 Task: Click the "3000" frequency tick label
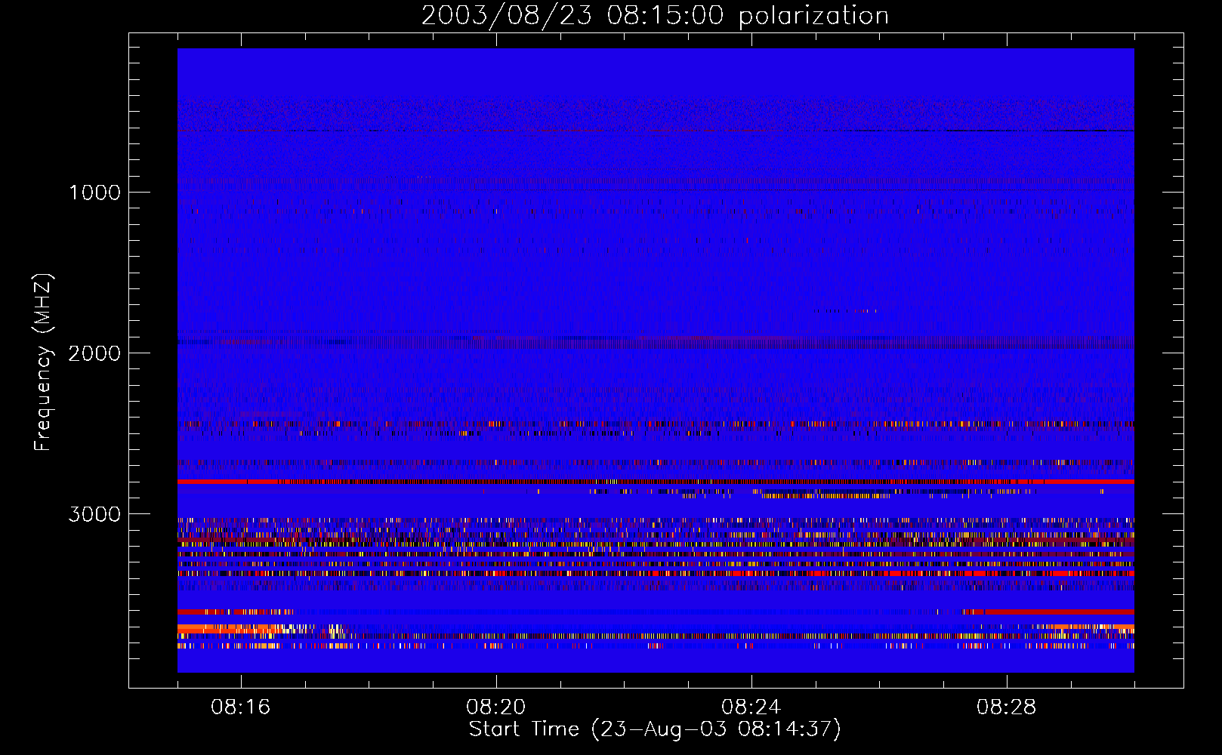[x=94, y=514]
